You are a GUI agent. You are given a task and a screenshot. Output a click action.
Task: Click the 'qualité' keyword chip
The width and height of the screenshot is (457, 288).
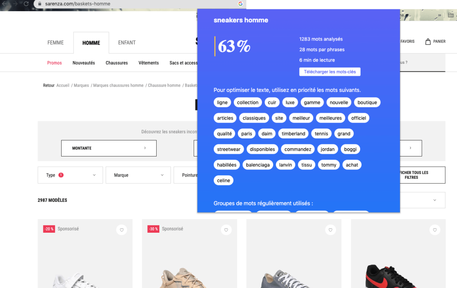(x=224, y=134)
